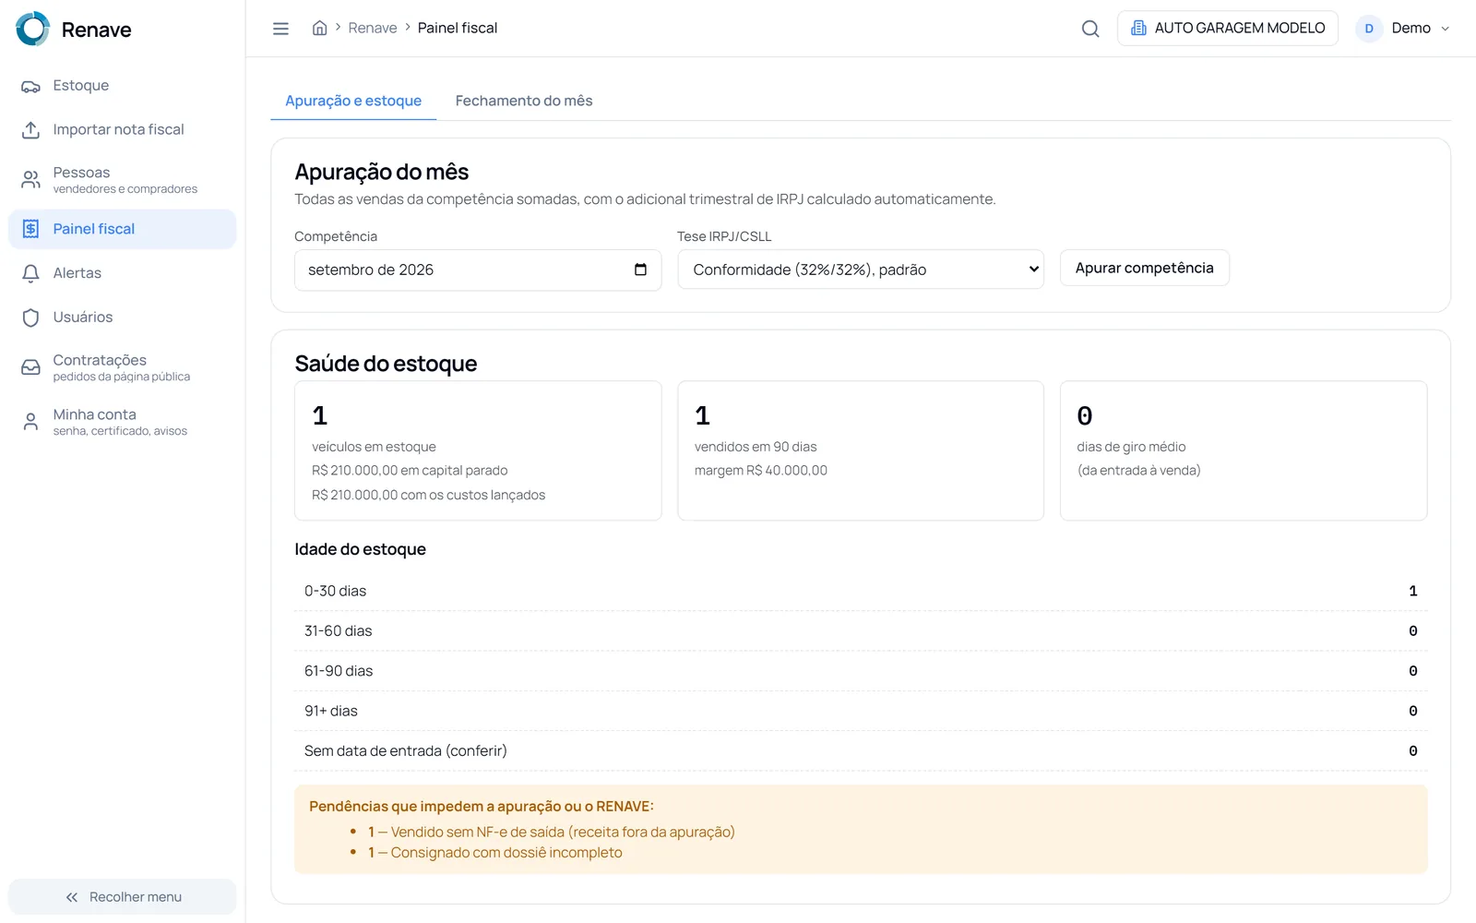Image resolution: width=1476 pixels, height=923 pixels.
Task: Expand the Tese IRPJ/CSLL dropdown
Action: [x=861, y=270]
